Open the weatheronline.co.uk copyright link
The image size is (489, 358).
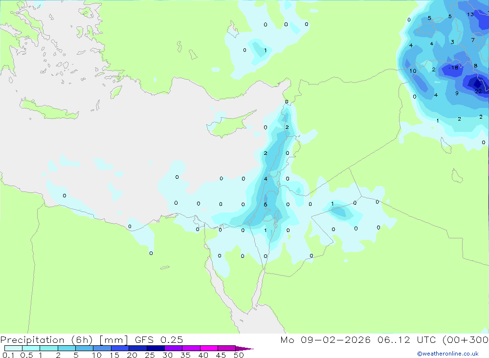[x=448, y=354]
